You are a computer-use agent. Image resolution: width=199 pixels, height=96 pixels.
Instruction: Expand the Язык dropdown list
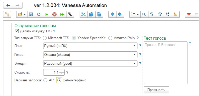(x=135, y=46)
